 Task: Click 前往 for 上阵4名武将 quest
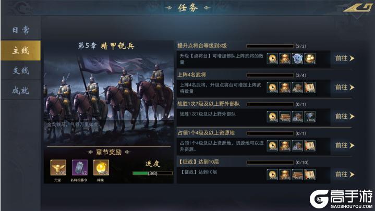coord(345,88)
